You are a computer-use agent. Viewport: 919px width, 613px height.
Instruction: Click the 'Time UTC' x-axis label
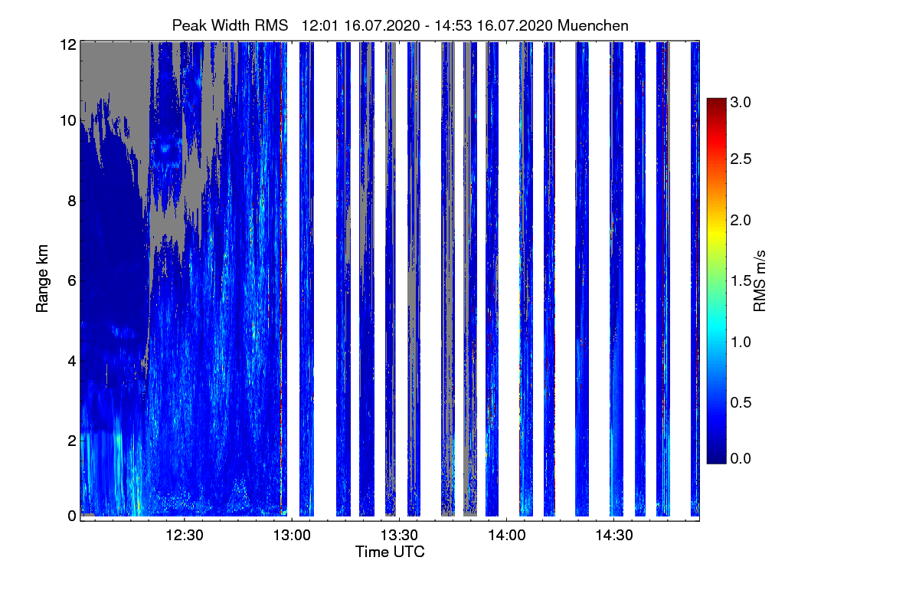(390, 552)
